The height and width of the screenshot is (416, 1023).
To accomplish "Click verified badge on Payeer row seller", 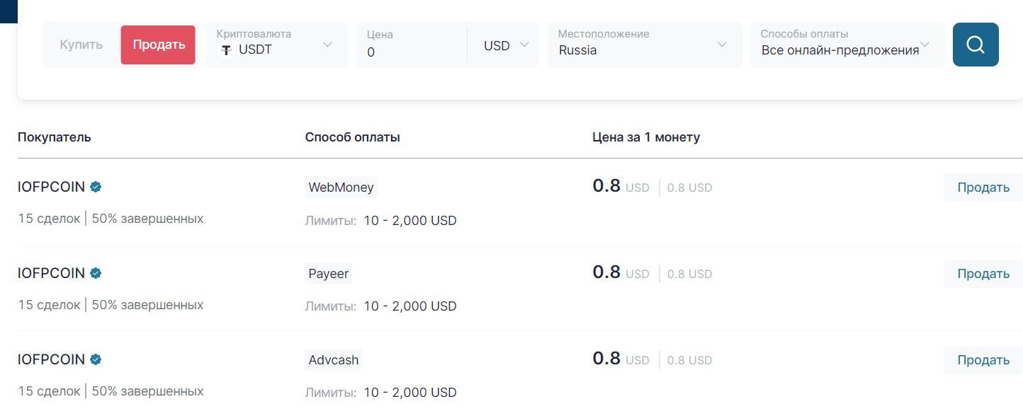I will click(x=96, y=273).
